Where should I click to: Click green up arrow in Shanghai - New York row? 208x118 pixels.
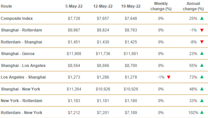(202, 89)
